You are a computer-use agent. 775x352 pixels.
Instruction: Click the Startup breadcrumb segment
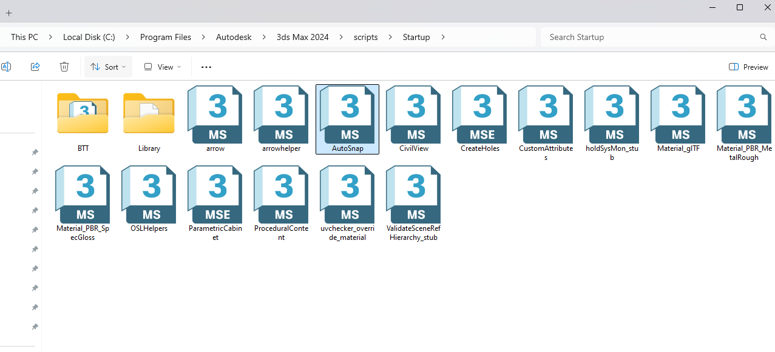pos(416,37)
